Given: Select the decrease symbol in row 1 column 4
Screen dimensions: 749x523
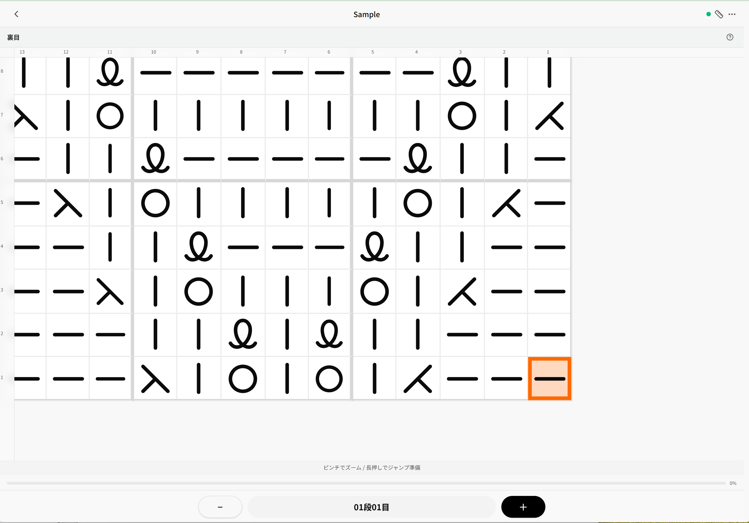Looking at the screenshot, I should coord(418,379).
